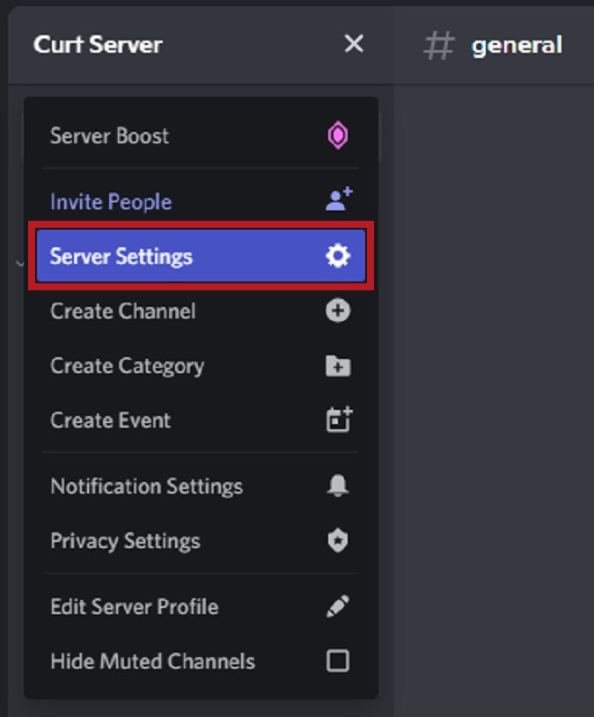Enable Hide Muted Channels checkbox
Screen dimensions: 594x717
coord(338,662)
